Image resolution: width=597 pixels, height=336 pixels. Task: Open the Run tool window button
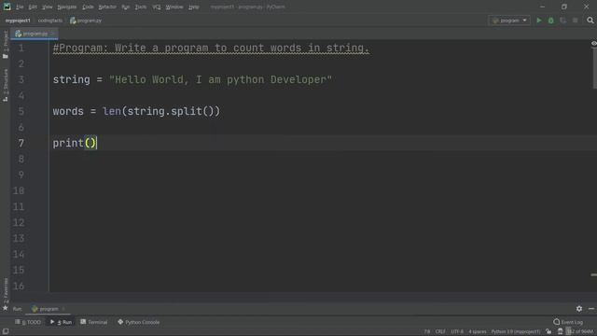pos(61,322)
